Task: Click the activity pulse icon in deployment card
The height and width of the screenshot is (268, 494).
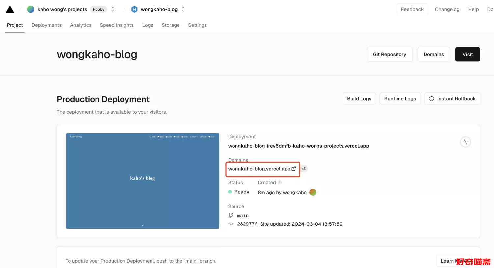Action: coord(465,142)
